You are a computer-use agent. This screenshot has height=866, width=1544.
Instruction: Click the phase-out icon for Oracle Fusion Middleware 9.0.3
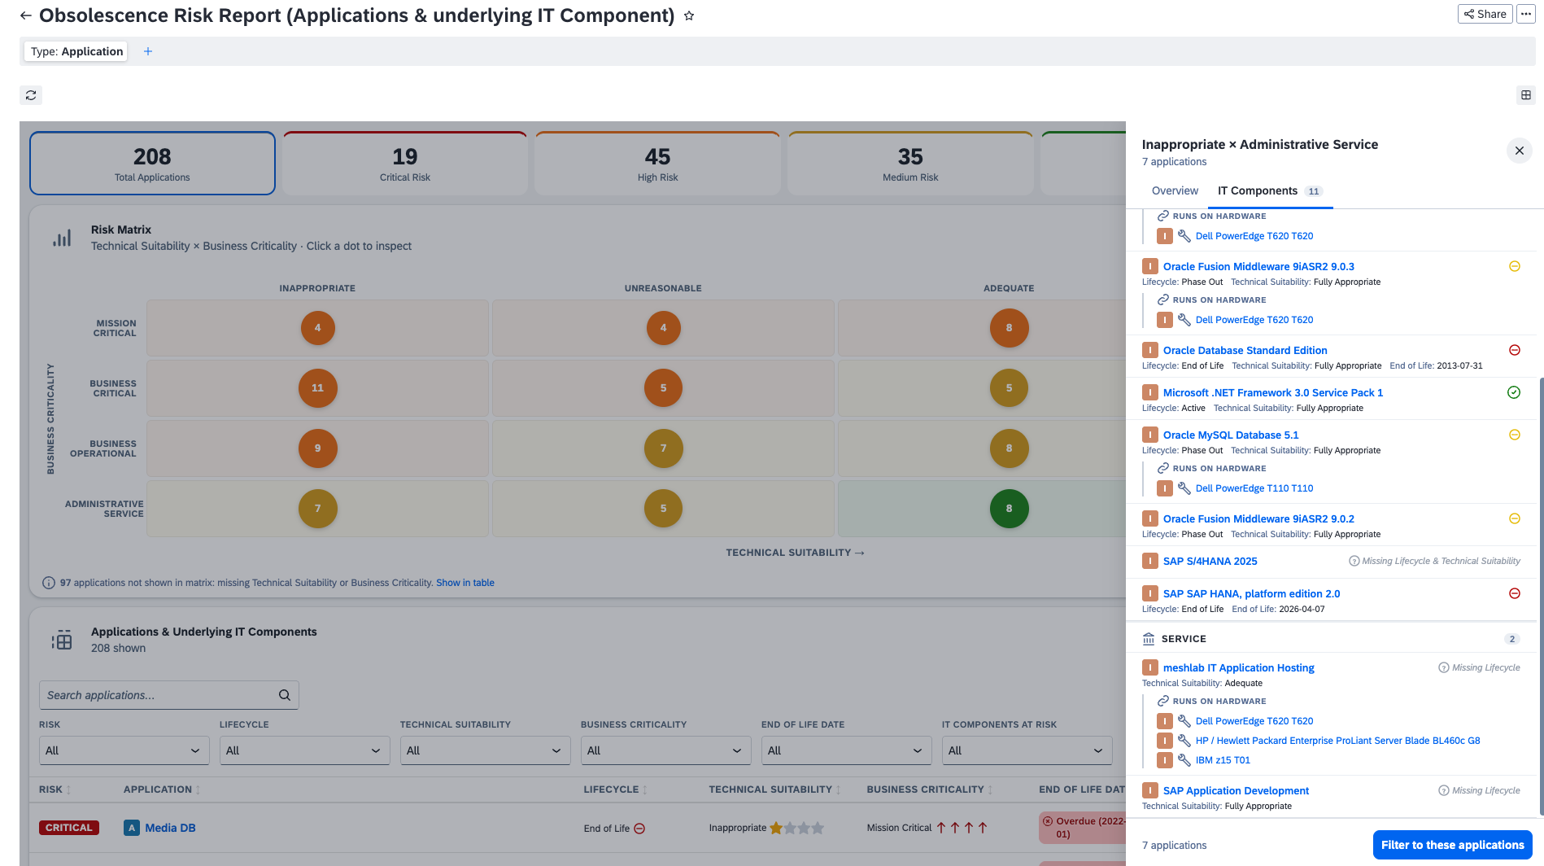click(1515, 266)
